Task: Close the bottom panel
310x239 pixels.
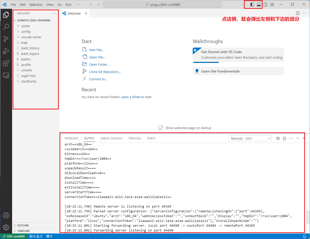Action: (x=304, y=138)
